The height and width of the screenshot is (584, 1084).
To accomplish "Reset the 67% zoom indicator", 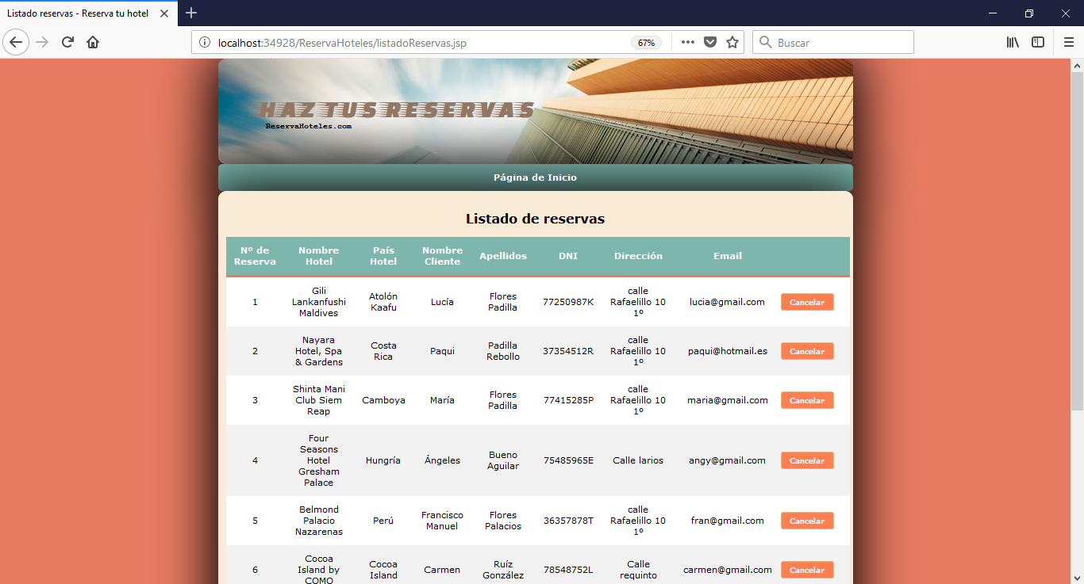I will click(x=647, y=43).
